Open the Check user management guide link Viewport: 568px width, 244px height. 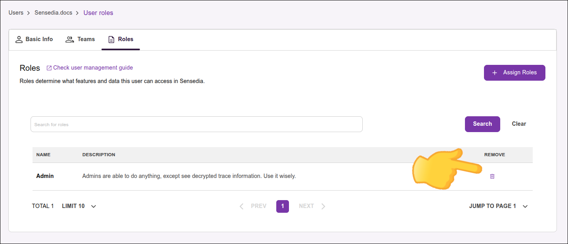[93, 67]
